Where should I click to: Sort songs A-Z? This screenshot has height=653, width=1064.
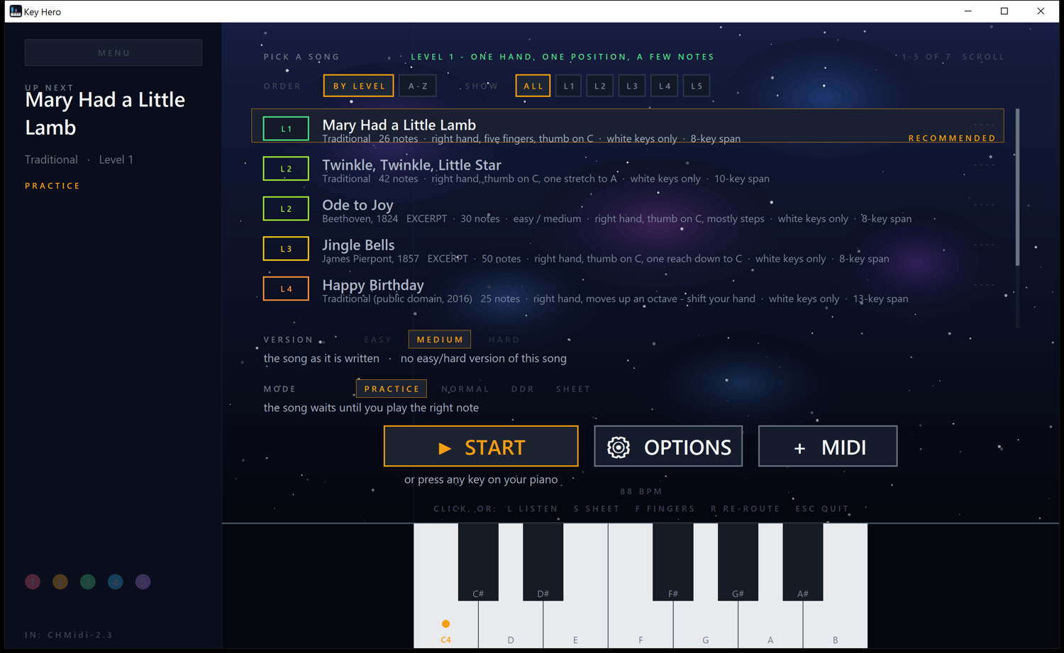point(418,86)
